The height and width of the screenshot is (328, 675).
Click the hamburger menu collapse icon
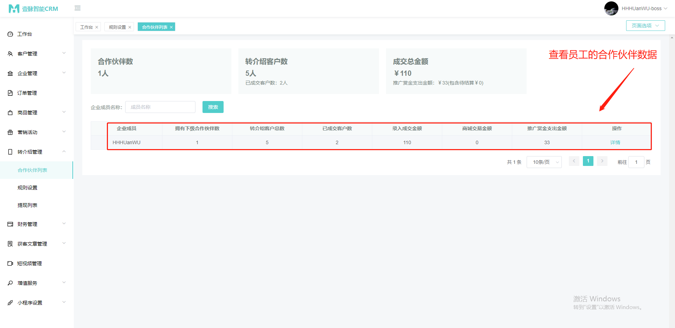(x=78, y=8)
